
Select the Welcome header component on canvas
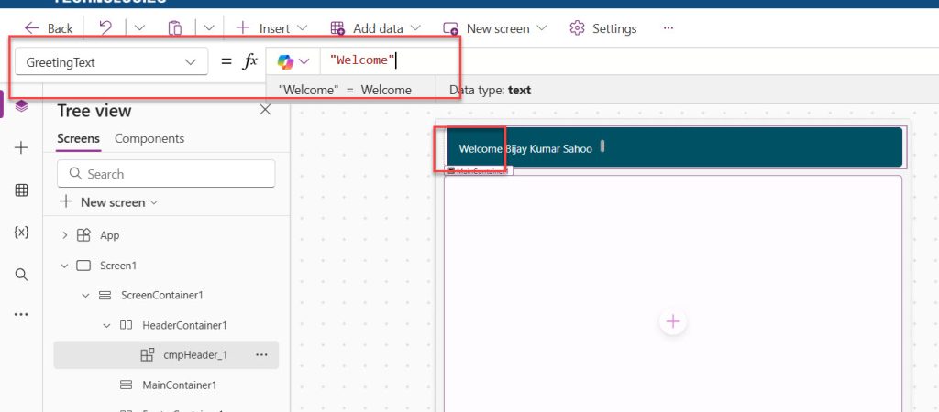674,147
